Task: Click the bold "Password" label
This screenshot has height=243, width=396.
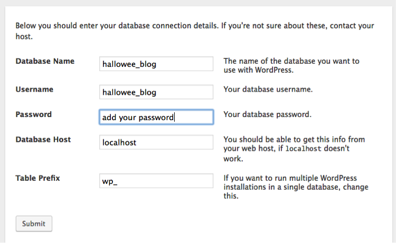Action: pyautogui.click(x=34, y=114)
